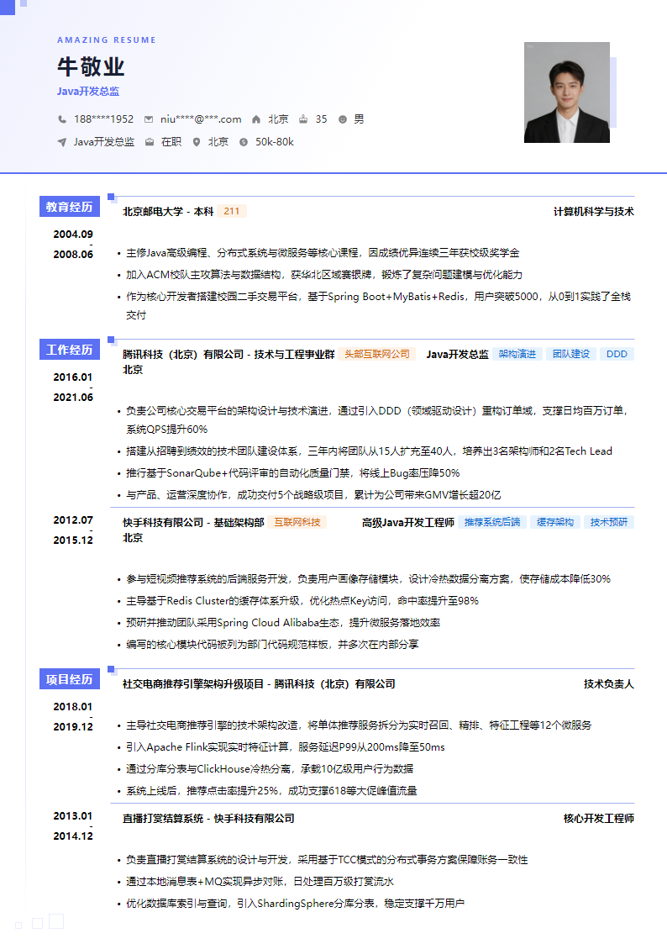This screenshot has height=944, width=667.
Task: Click the gender icon before 男
Action: 342,119
